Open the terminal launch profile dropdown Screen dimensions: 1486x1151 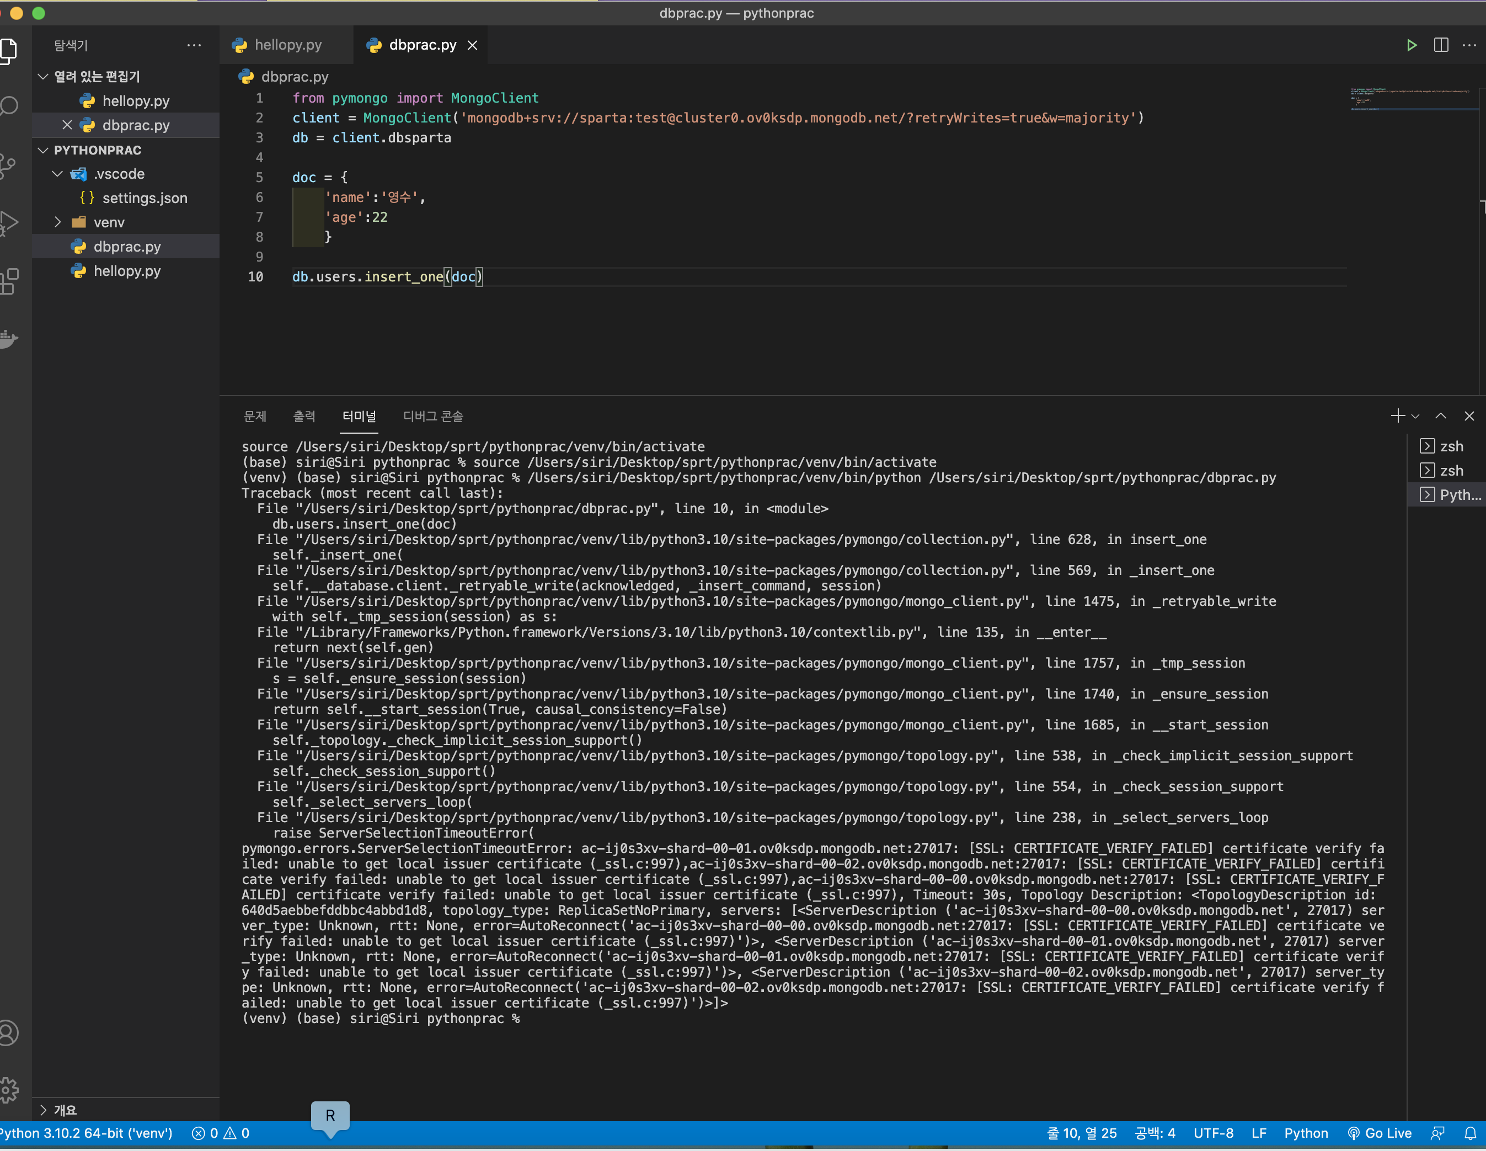pos(1415,417)
